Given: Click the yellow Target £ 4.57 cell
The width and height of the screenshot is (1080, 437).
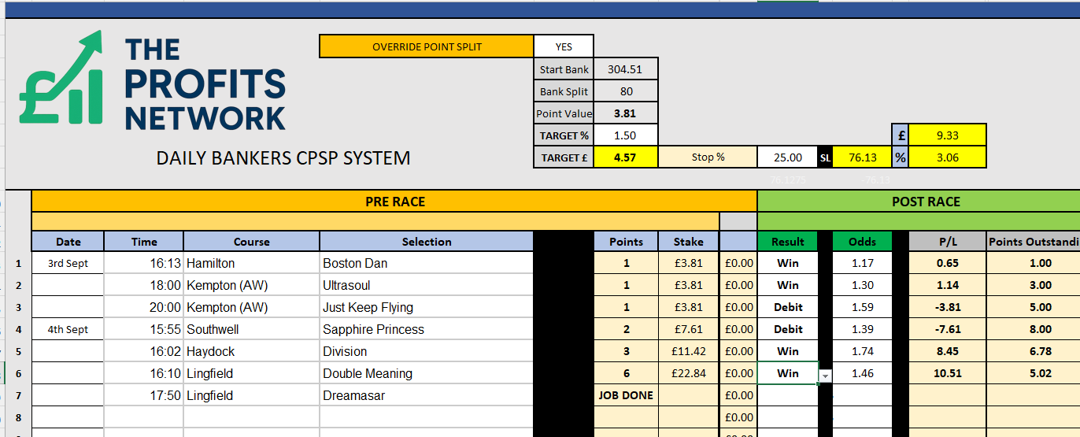Looking at the screenshot, I should pyautogui.click(x=625, y=157).
